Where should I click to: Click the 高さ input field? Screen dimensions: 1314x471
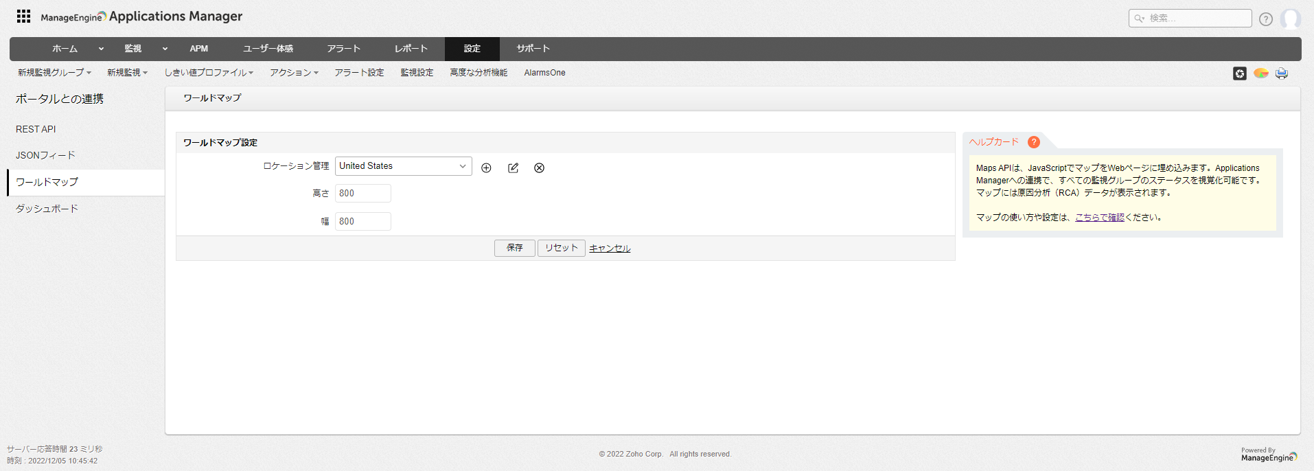(363, 194)
